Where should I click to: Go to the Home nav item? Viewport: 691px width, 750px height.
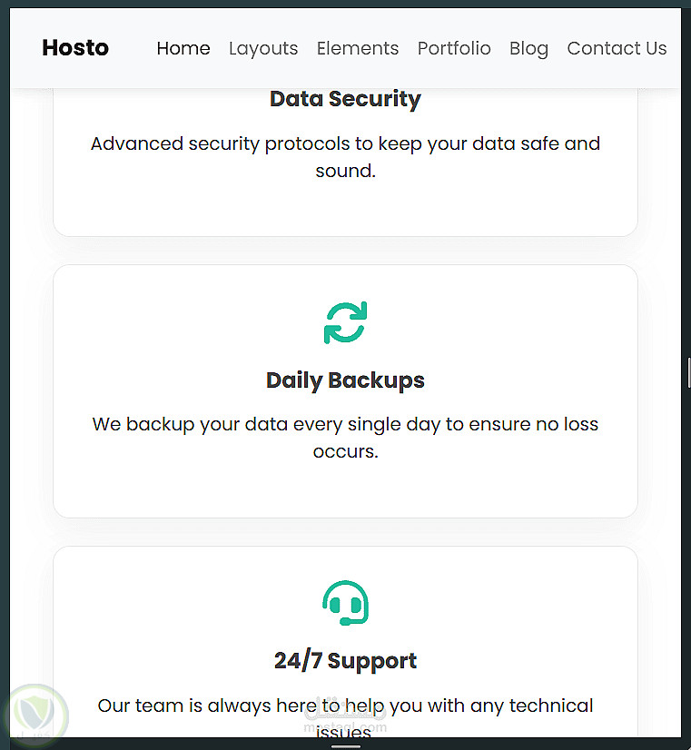(x=183, y=49)
